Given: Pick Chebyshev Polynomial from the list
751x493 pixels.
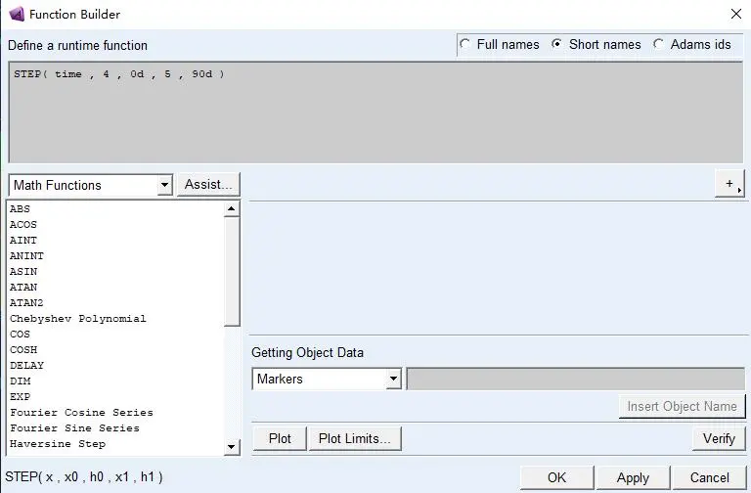Looking at the screenshot, I should (x=78, y=319).
